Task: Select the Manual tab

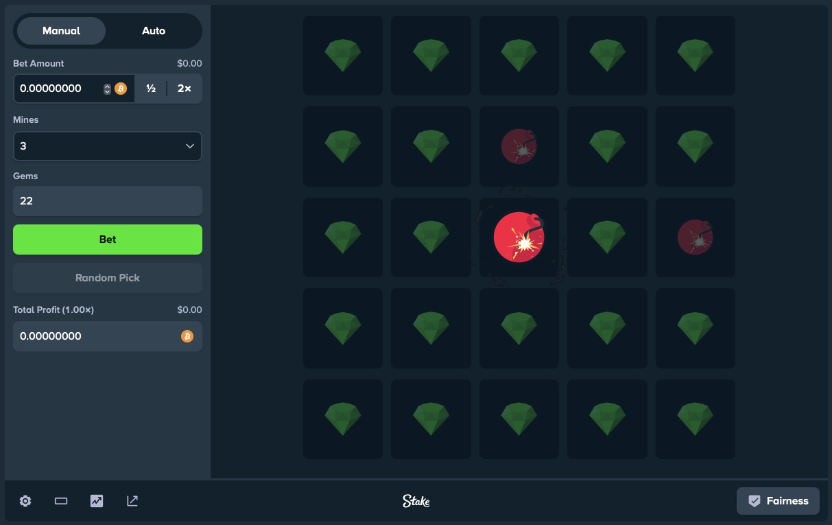Action: tap(62, 31)
